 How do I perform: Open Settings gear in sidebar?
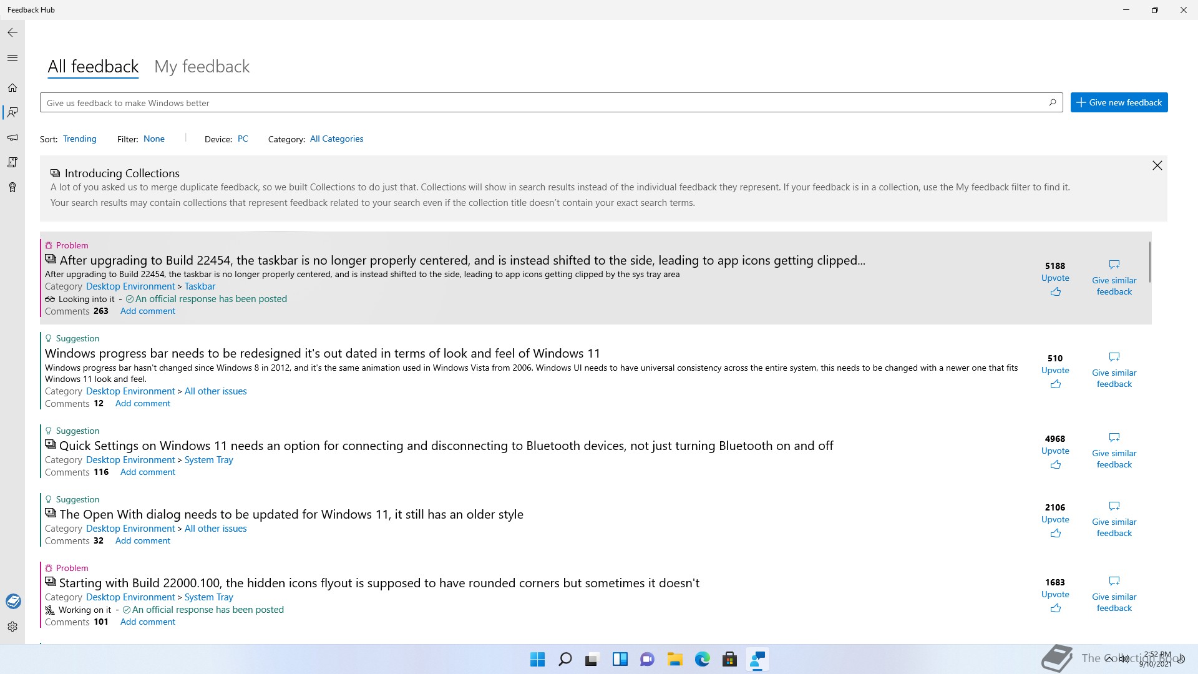pyautogui.click(x=12, y=627)
